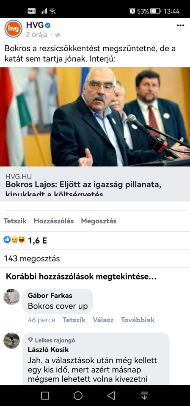This screenshot has height=406, width=190.
Task: Open the article photo thumbnail
Action: pyautogui.click(x=95, y=117)
